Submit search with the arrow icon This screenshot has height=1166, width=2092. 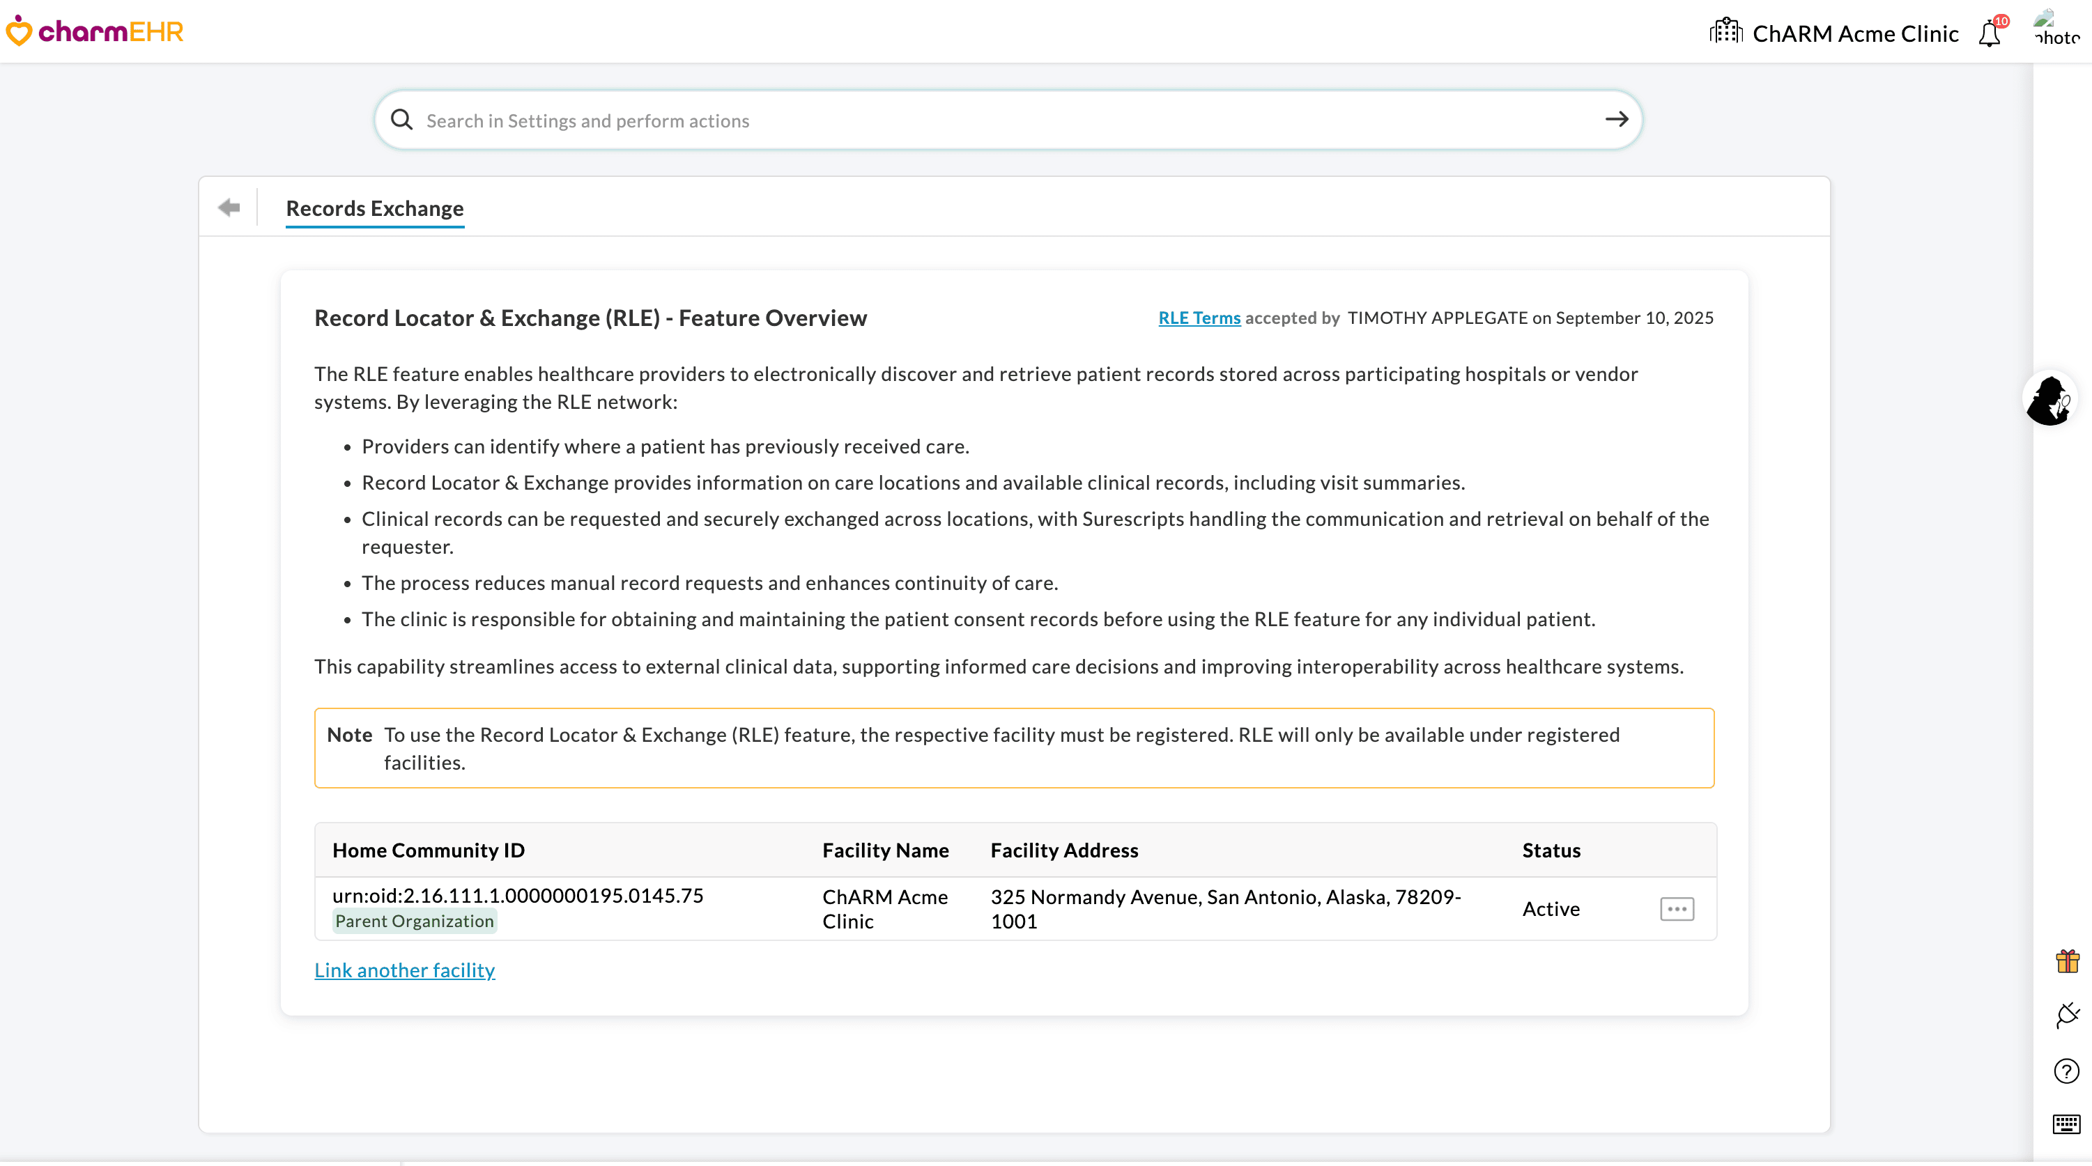[x=1617, y=119]
